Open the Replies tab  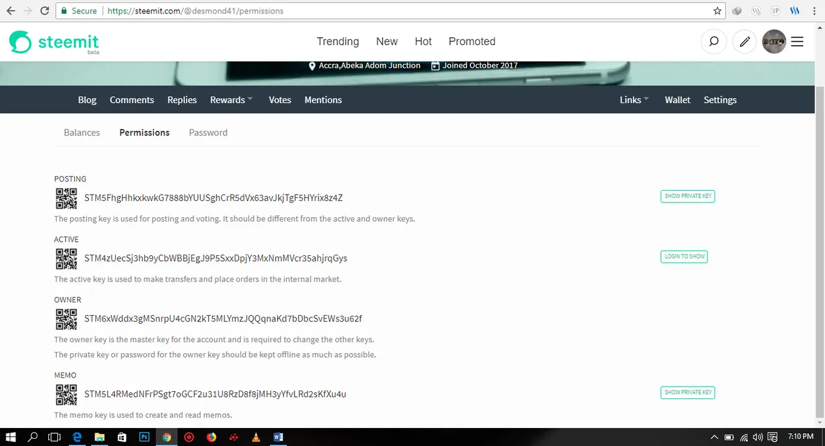182,100
